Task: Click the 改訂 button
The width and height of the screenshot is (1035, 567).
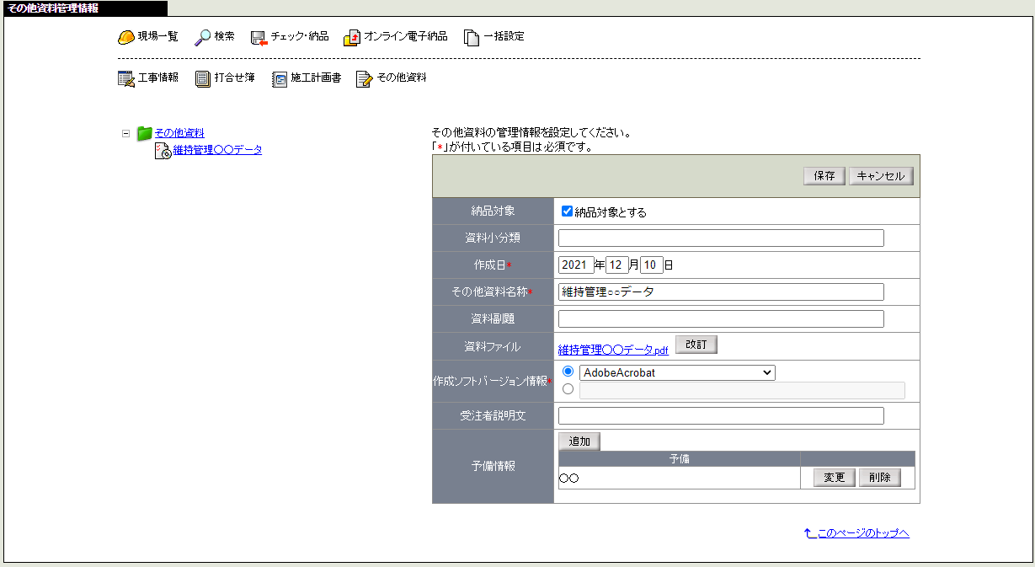Action: (696, 345)
